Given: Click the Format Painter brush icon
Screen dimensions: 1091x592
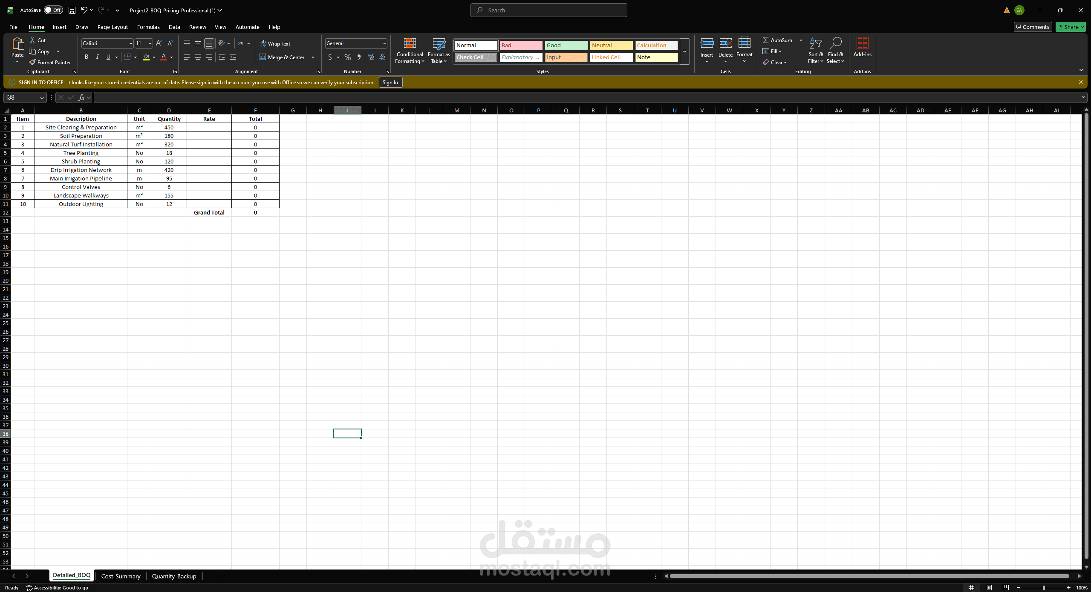Looking at the screenshot, I should click(32, 62).
